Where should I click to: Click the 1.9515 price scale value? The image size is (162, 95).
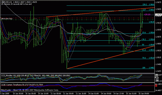pyautogui.click(x=158, y=57)
